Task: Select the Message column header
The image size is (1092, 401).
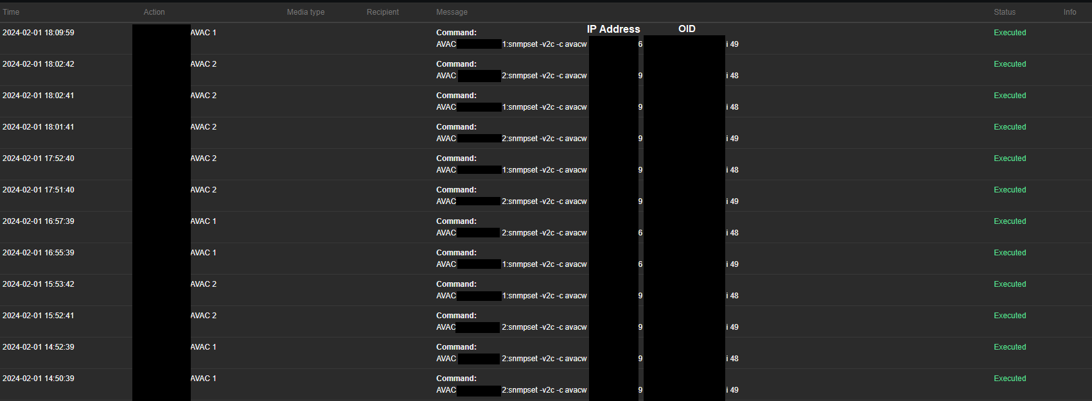Action: [452, 12]
